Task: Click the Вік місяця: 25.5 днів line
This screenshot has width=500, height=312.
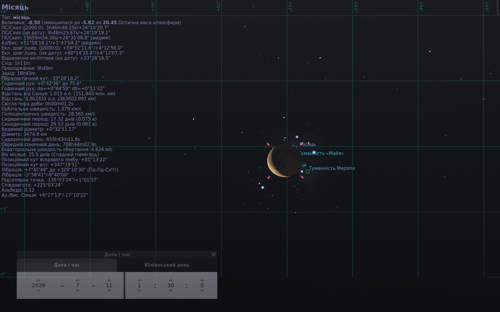Action: coord(50,154)
